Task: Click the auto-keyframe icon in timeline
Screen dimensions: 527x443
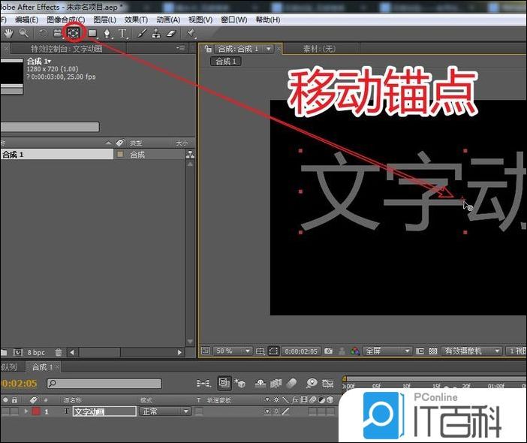Action: coord(328,383)
